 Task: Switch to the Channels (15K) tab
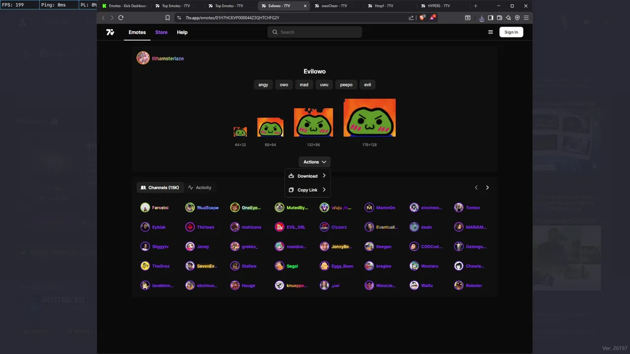click(159, 187)
